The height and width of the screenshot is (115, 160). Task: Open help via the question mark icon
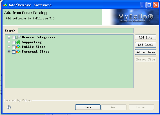(9, 107)
